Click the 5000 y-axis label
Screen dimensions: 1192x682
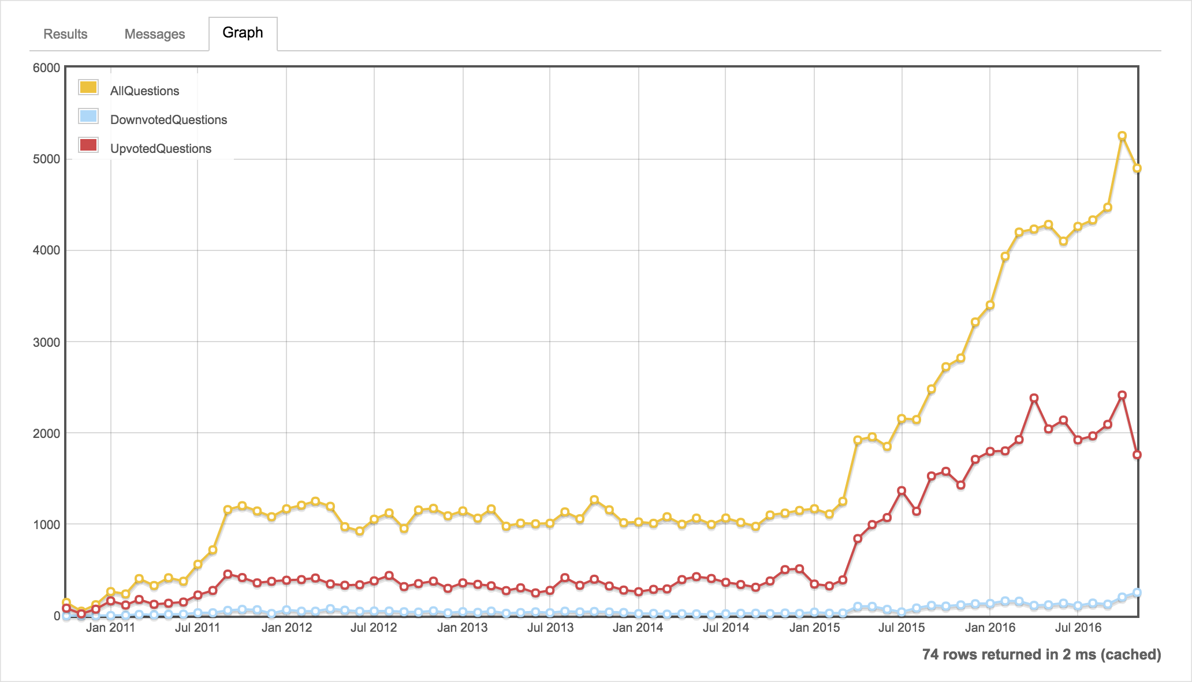click(46, 159)
